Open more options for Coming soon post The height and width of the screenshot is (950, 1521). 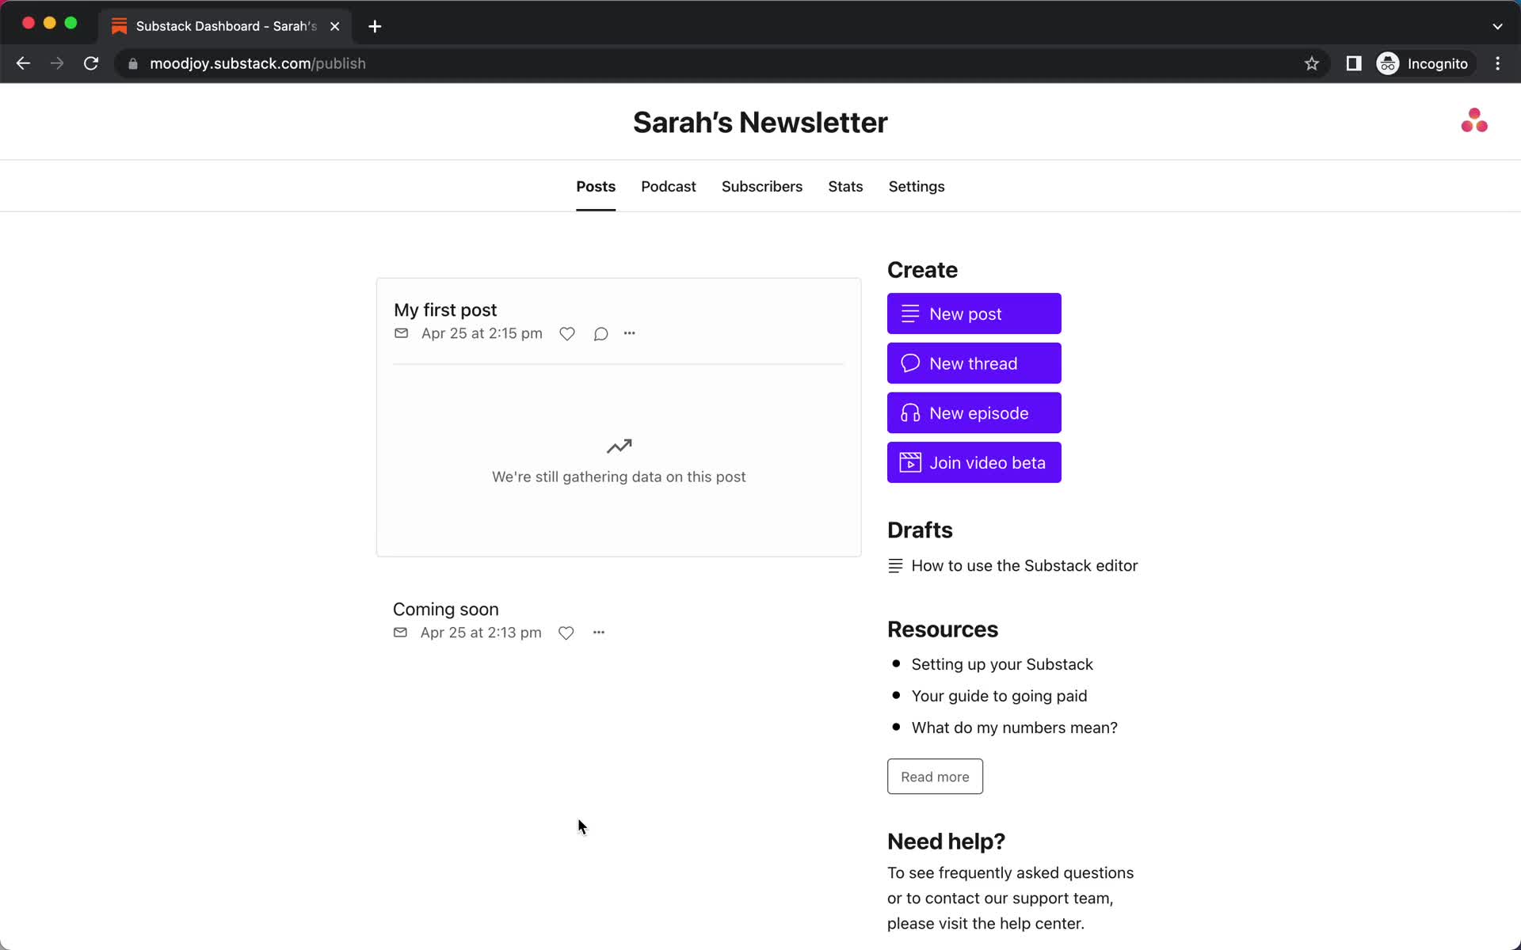click(x=599, y=632)
